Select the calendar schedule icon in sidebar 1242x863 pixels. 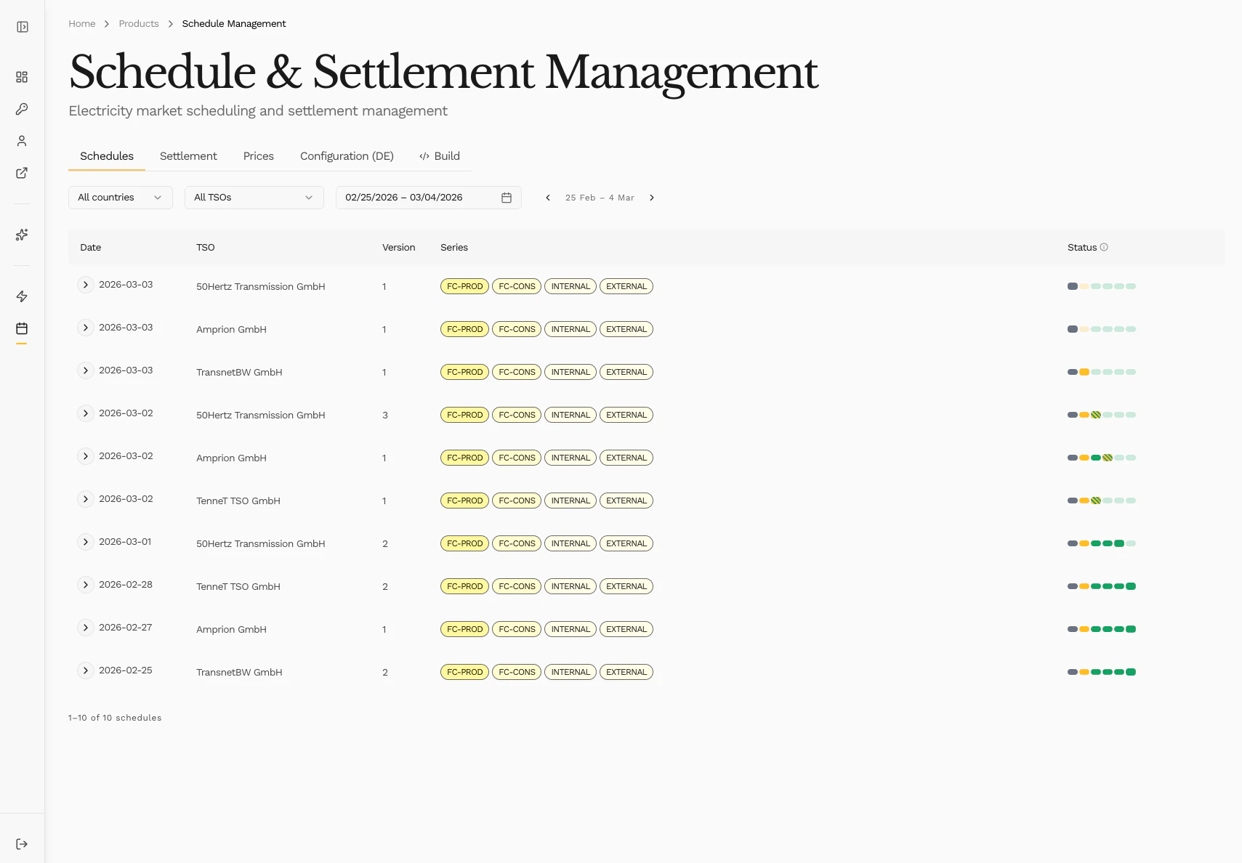pyautogui.click(x=22, y=328)
